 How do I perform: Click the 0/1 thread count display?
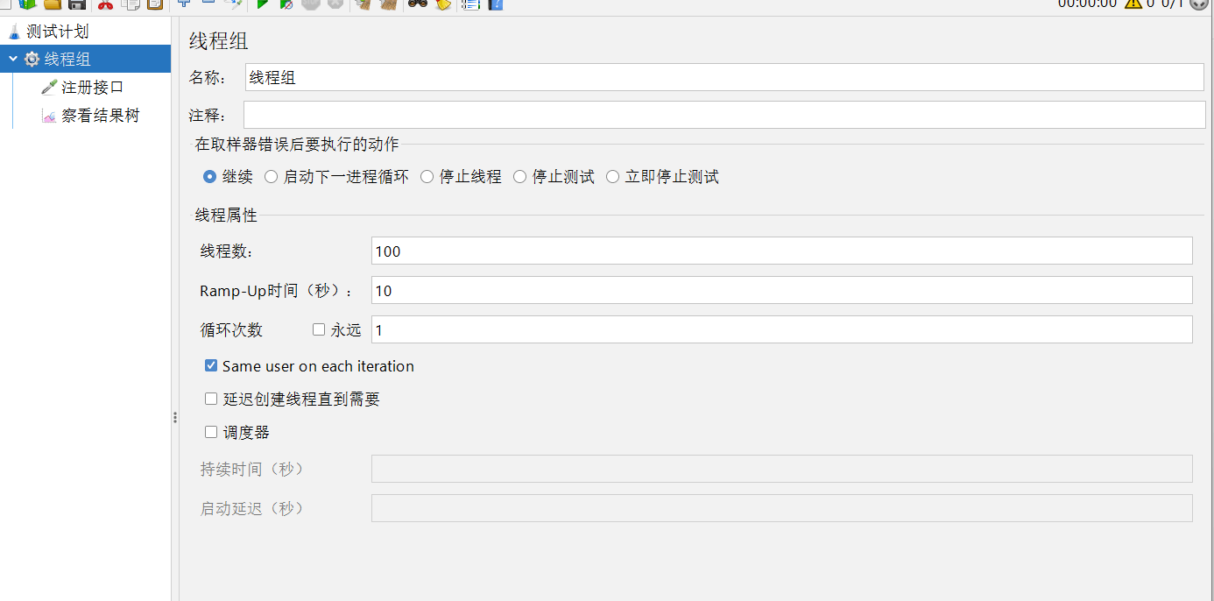(x=1173, y=4)
